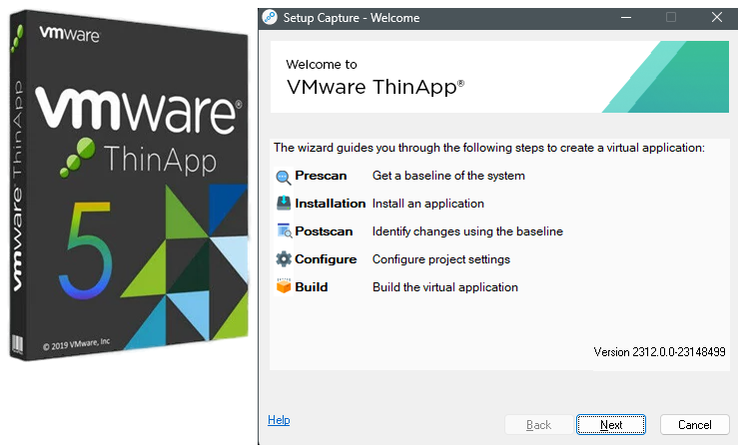The height and width of the screenshot is (445, 738).
Task: Close the Setup Capture window
Action: click(717, 17)
